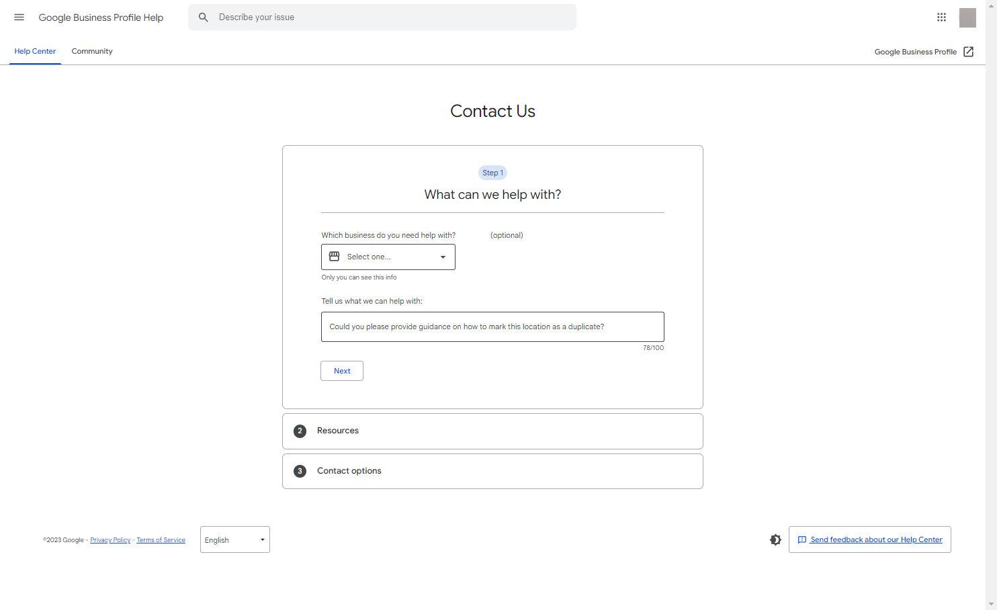Expand the Resources section
The width and height of the screenshot is (997, 610).
tap(492, 431)
